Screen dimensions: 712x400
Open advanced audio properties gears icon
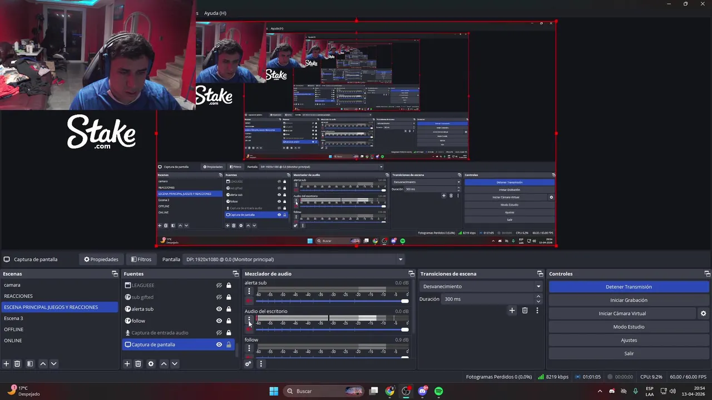(248, 364)
